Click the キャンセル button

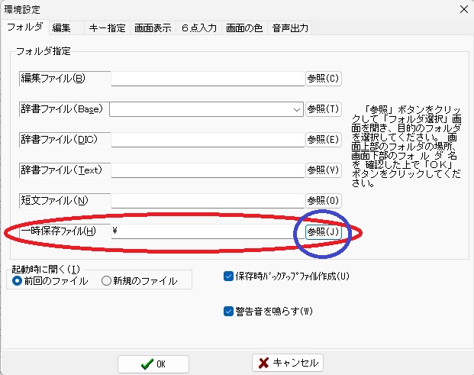tap(289, 363)
